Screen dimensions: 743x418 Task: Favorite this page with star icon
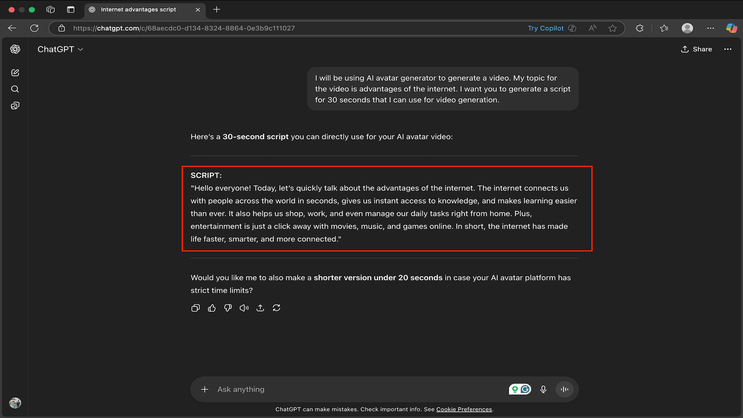(613, 28)
